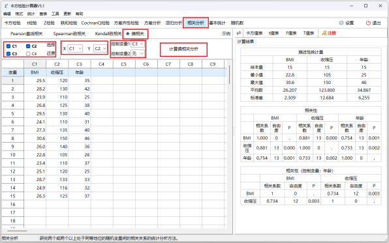389x243 pixels.
Task: Select the 计算结果 results tab
Action: pos(245,42)
